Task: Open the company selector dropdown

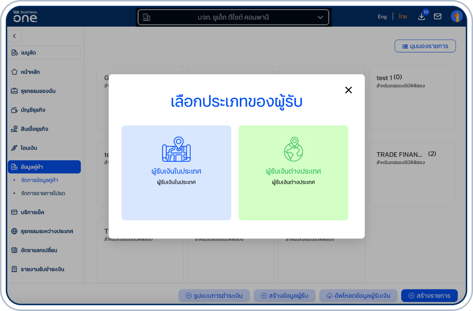Action: [x=320, y=16]
